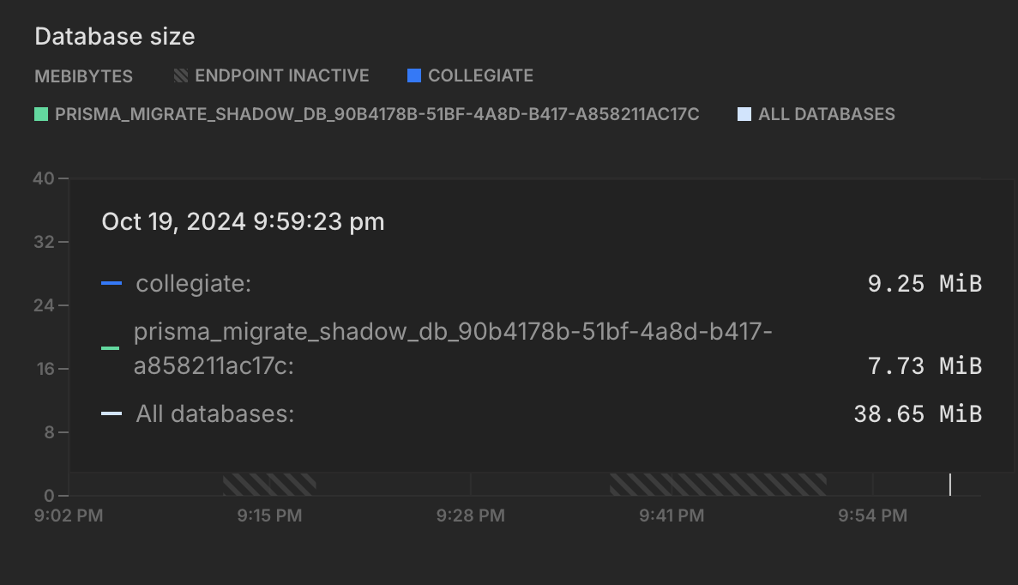Click the green PRISMA_MIGRATE_SHADOW_DB legend swatch
Viewport: 1018px width, 585px height.
point(41,114)
